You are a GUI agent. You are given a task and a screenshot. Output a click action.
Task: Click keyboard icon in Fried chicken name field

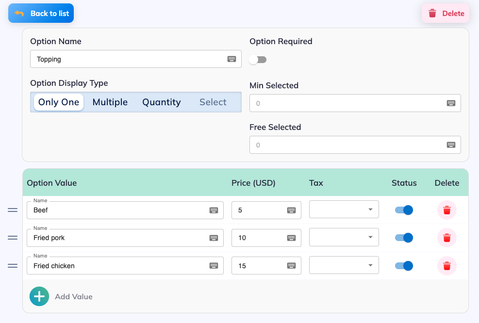pyautogui.click(x=214, y=266)
